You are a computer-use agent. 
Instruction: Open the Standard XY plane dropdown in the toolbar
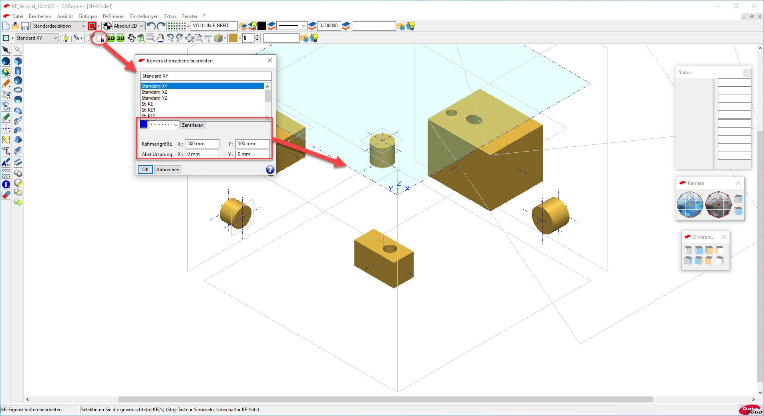[36, 38]
